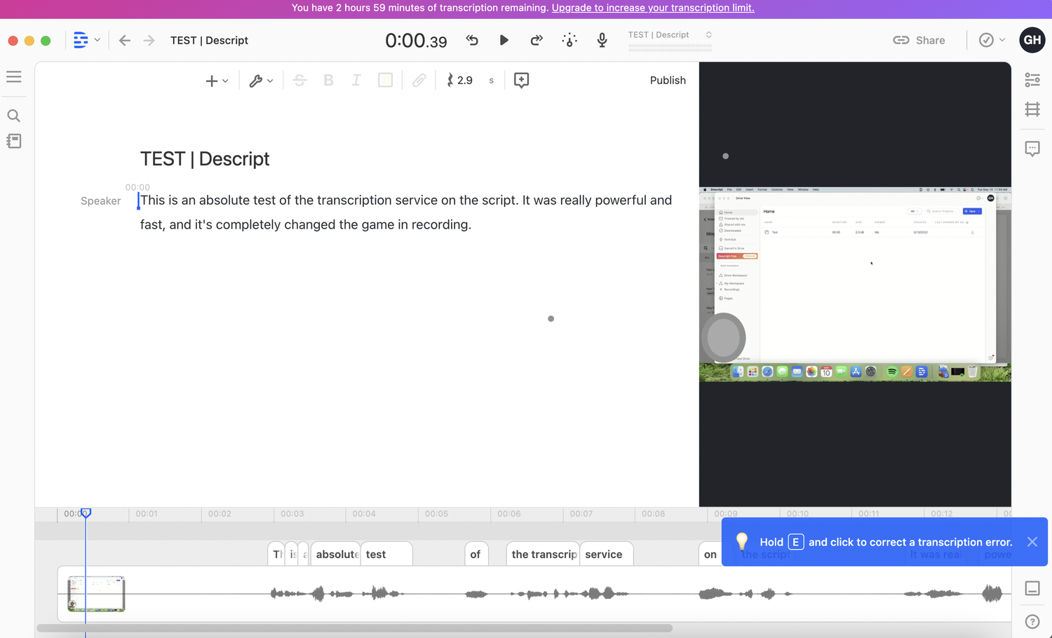The height and width of the screenshot is (638, 1052).
Task: Toggle bold formatting
Action: (x=328, y=80)
